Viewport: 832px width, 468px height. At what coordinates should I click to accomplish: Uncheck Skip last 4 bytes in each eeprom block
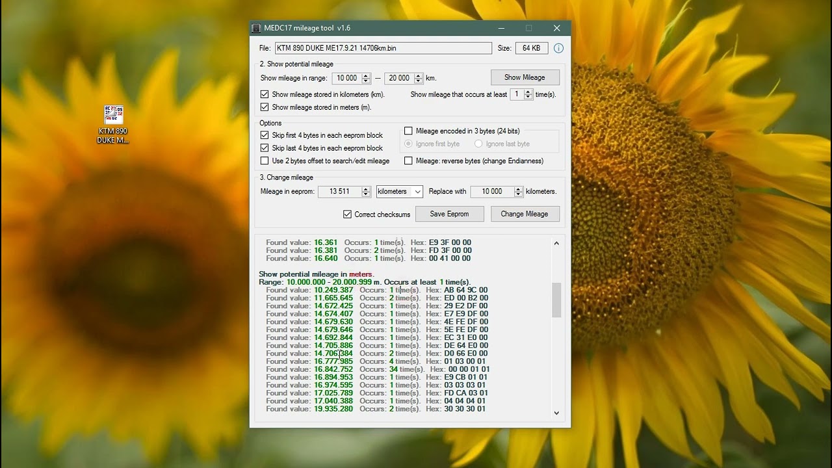coord(265,148)
